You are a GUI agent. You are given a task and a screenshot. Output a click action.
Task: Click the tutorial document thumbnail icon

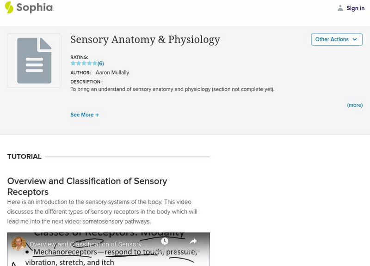tap(34, 60)
